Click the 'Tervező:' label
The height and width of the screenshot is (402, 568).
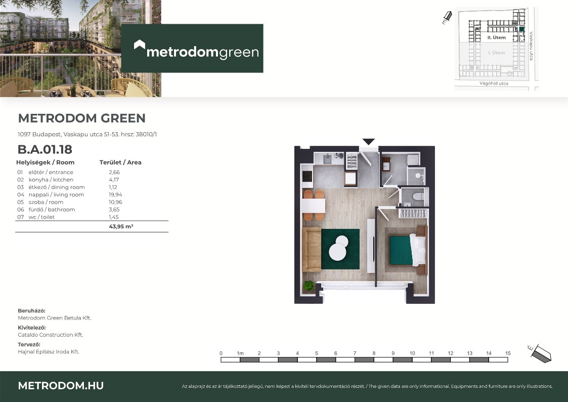[29, 344]
